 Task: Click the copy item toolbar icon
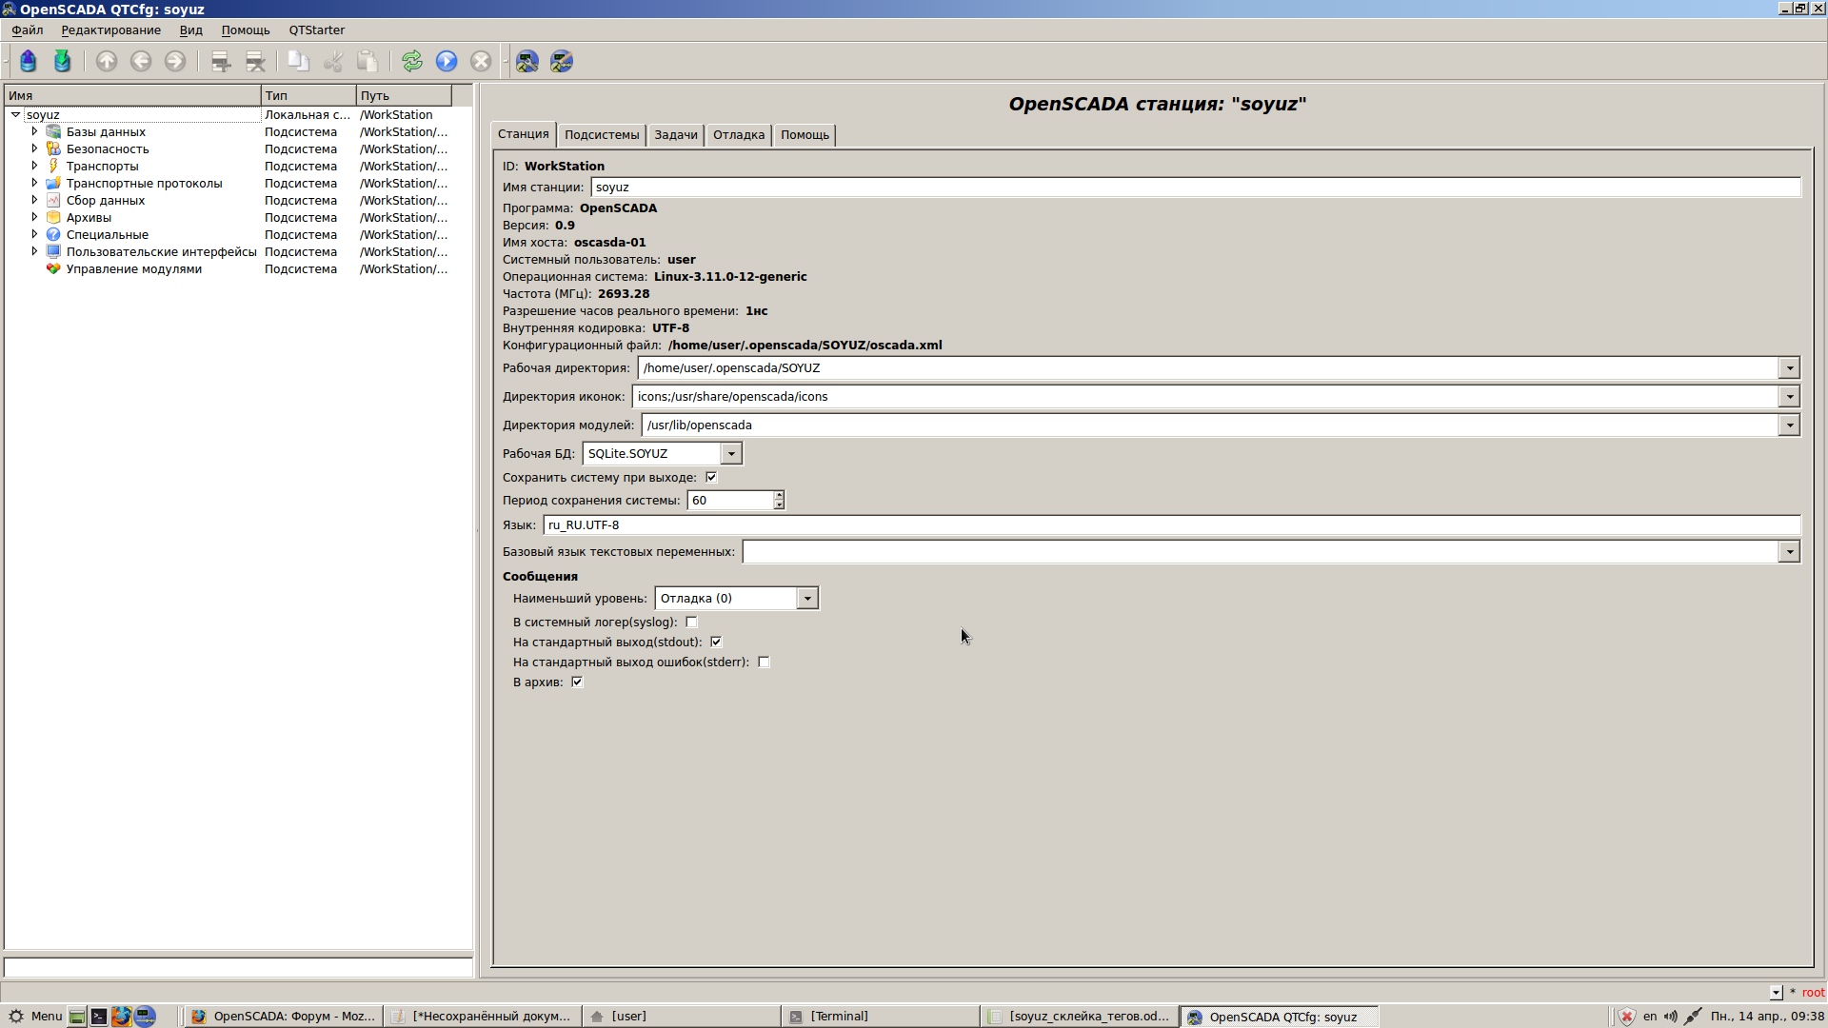pos(299,62)
